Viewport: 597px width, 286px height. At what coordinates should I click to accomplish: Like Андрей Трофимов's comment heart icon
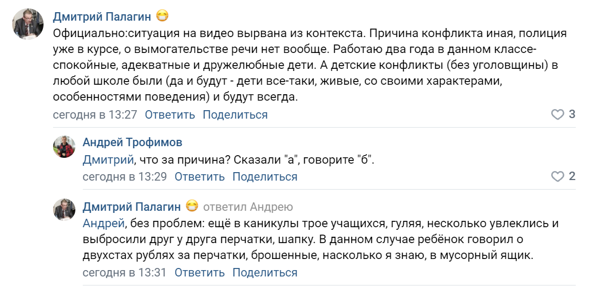click(557, 176)
